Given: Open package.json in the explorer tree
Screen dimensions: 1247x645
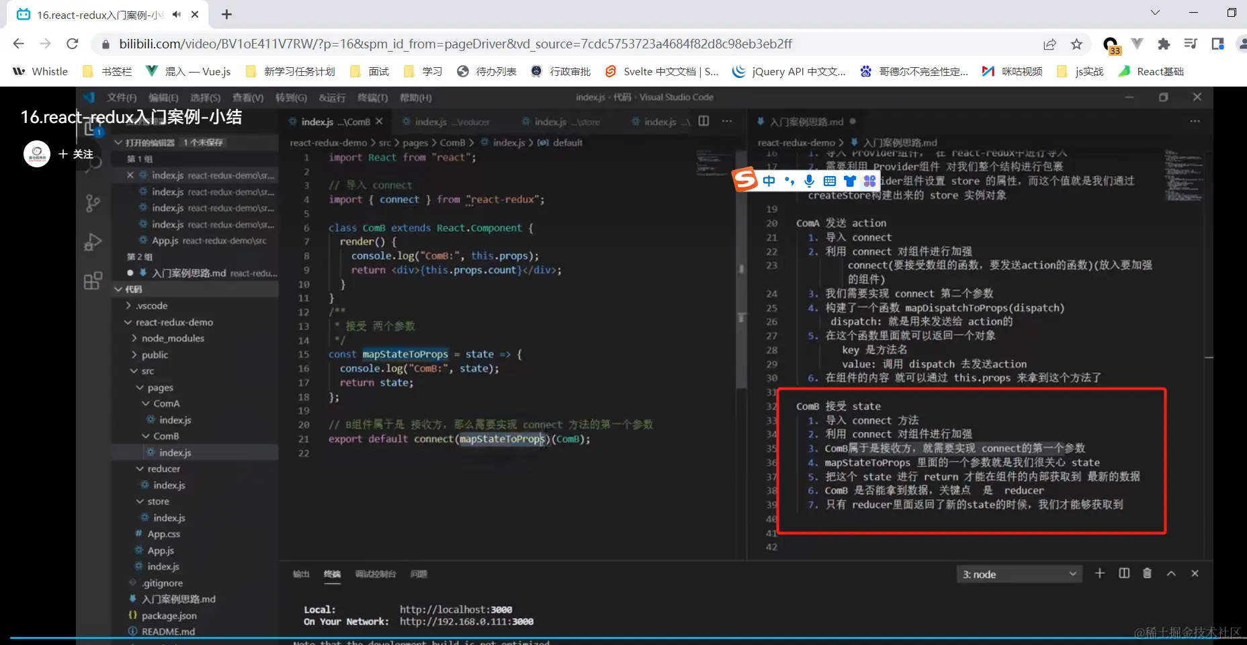Looking at the screenshot, I should [x=169, y=615].
